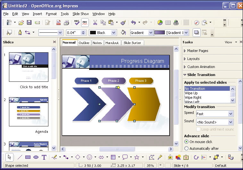The width and height of the screenshot is (243, 170).
Task: Paste from clipboard icon
Action: click(111, 23)
